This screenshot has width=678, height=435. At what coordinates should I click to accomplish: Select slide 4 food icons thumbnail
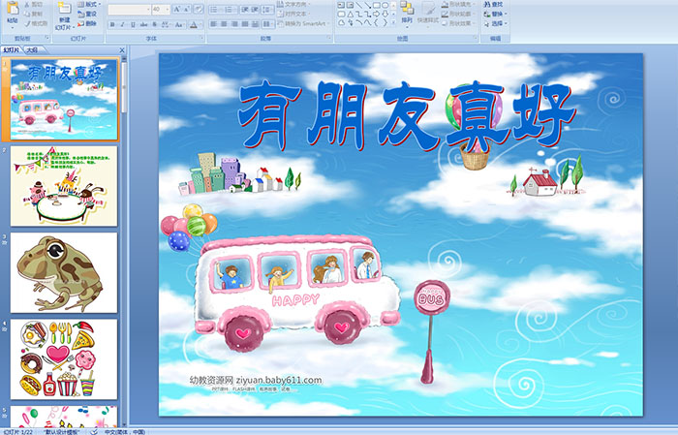(64, 358)
